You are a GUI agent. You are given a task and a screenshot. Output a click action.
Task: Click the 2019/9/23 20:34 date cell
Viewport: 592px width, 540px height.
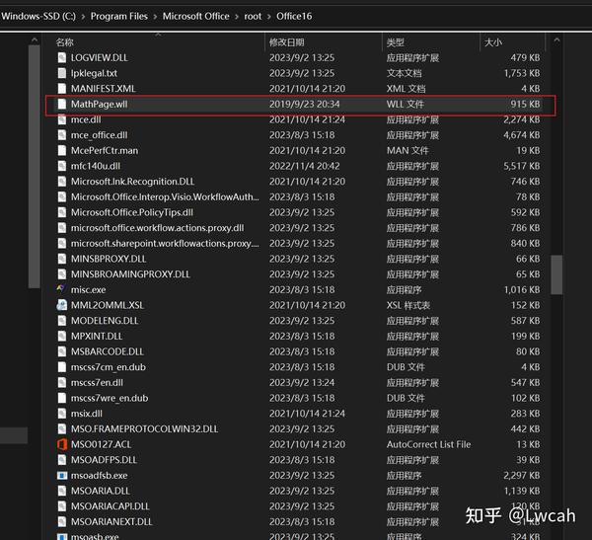pyautogui.click(x=304, y=104)
